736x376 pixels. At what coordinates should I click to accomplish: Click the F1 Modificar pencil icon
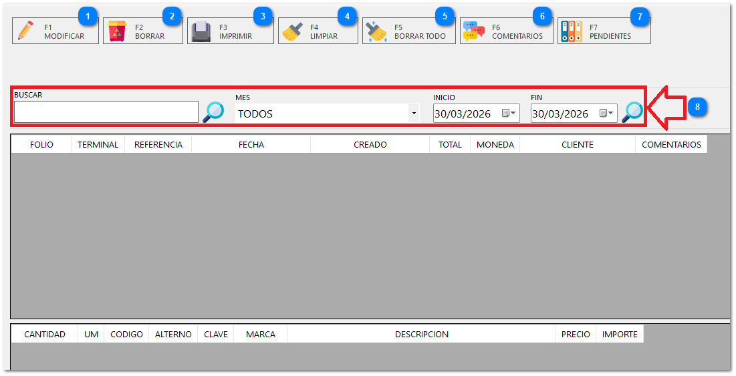tap(26, 31)
